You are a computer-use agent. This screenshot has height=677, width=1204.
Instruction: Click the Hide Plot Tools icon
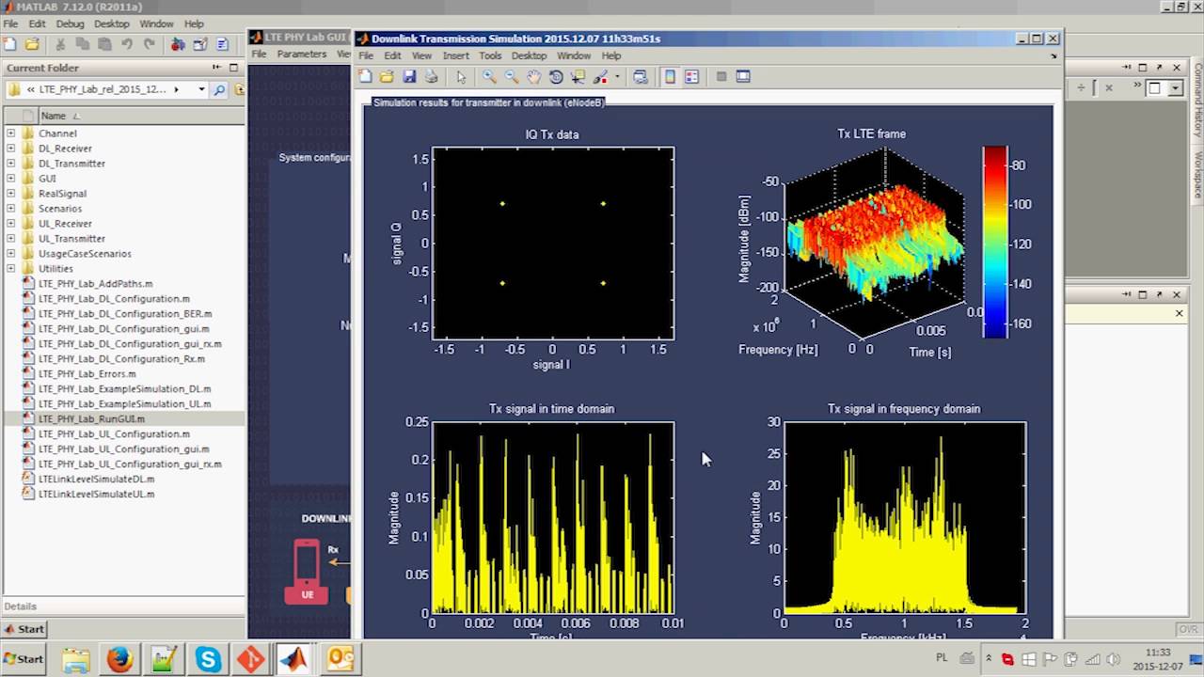pos(721,77)
